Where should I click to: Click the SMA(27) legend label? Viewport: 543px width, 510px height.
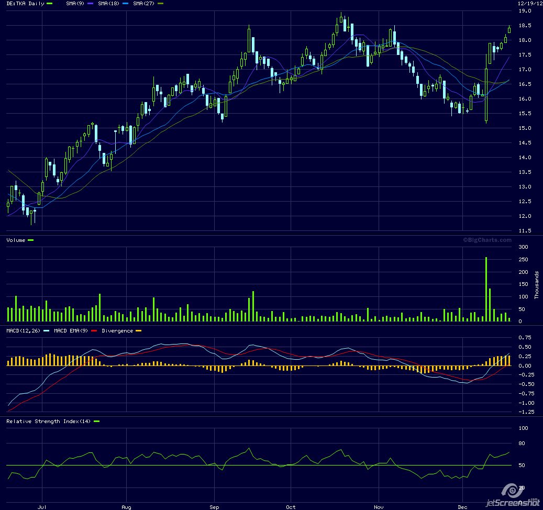pos(143,4)
